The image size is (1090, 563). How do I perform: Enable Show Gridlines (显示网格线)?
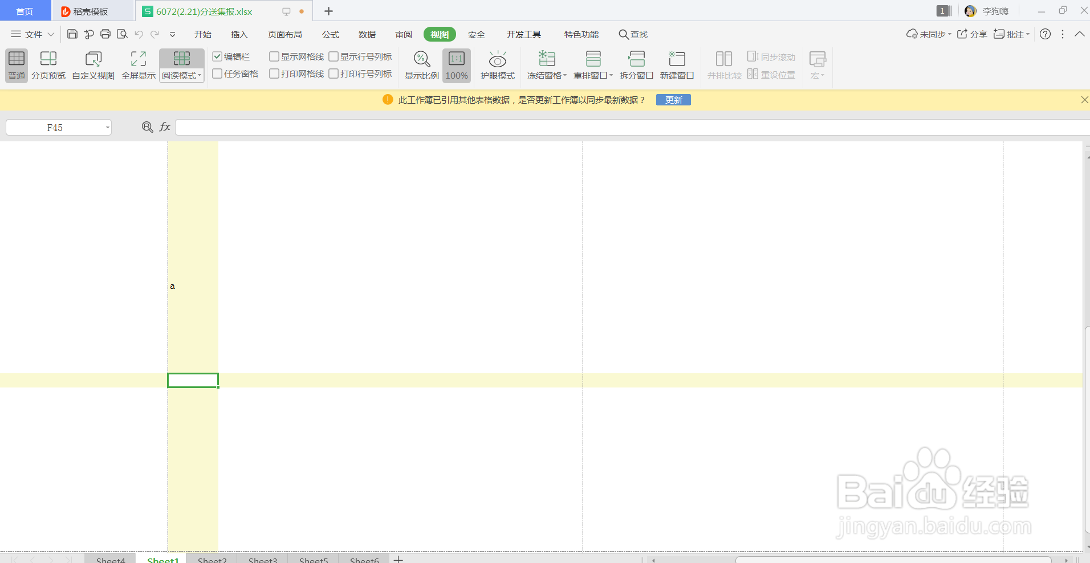click(x=274, y=56)
